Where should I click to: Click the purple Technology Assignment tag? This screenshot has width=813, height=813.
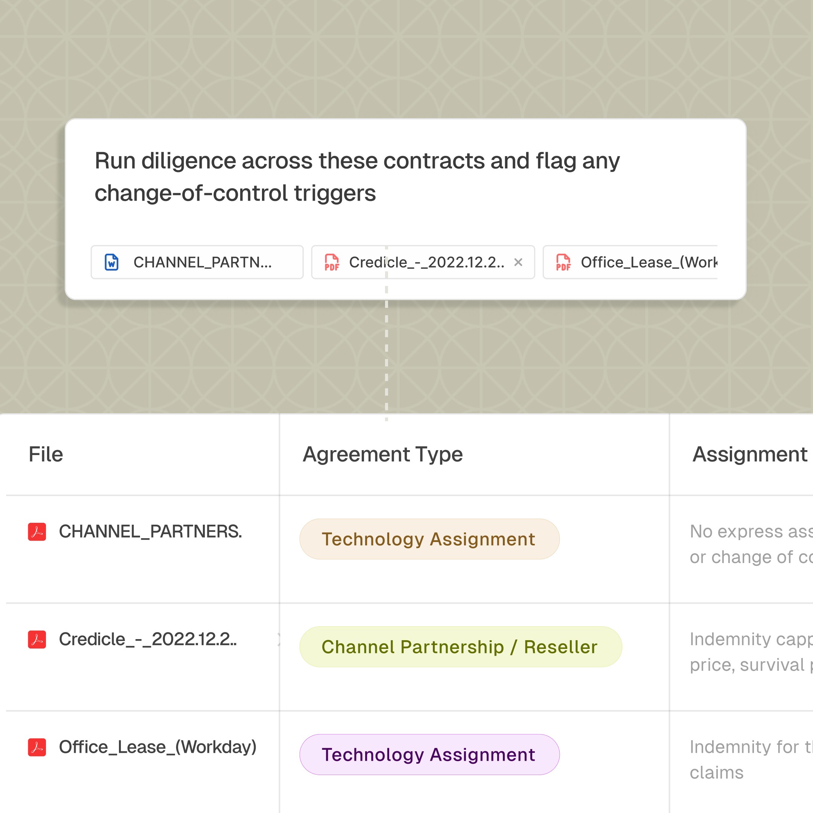click(x=429, y=755)
